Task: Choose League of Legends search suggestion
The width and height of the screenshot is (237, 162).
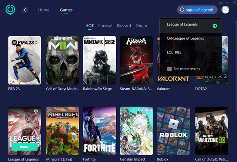Action: [x=191, y=26]
